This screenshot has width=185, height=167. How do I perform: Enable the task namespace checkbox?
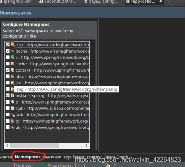coord(8,115)
